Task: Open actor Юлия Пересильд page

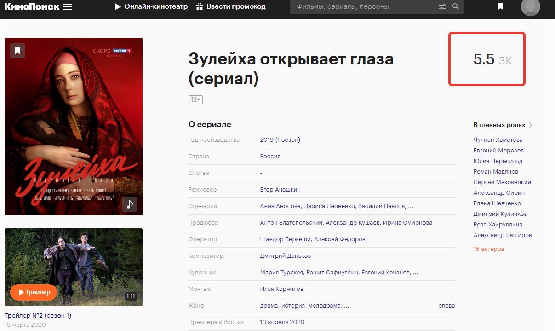Action: tap(498, 161)
